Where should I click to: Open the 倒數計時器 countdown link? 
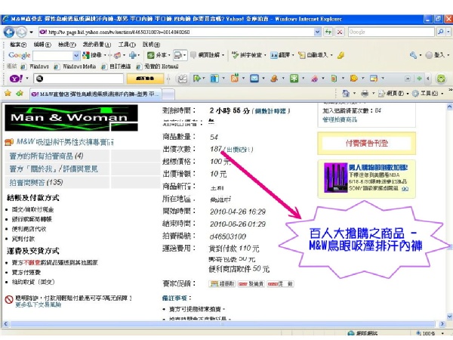pyautogui.click(x=271, y=111)
